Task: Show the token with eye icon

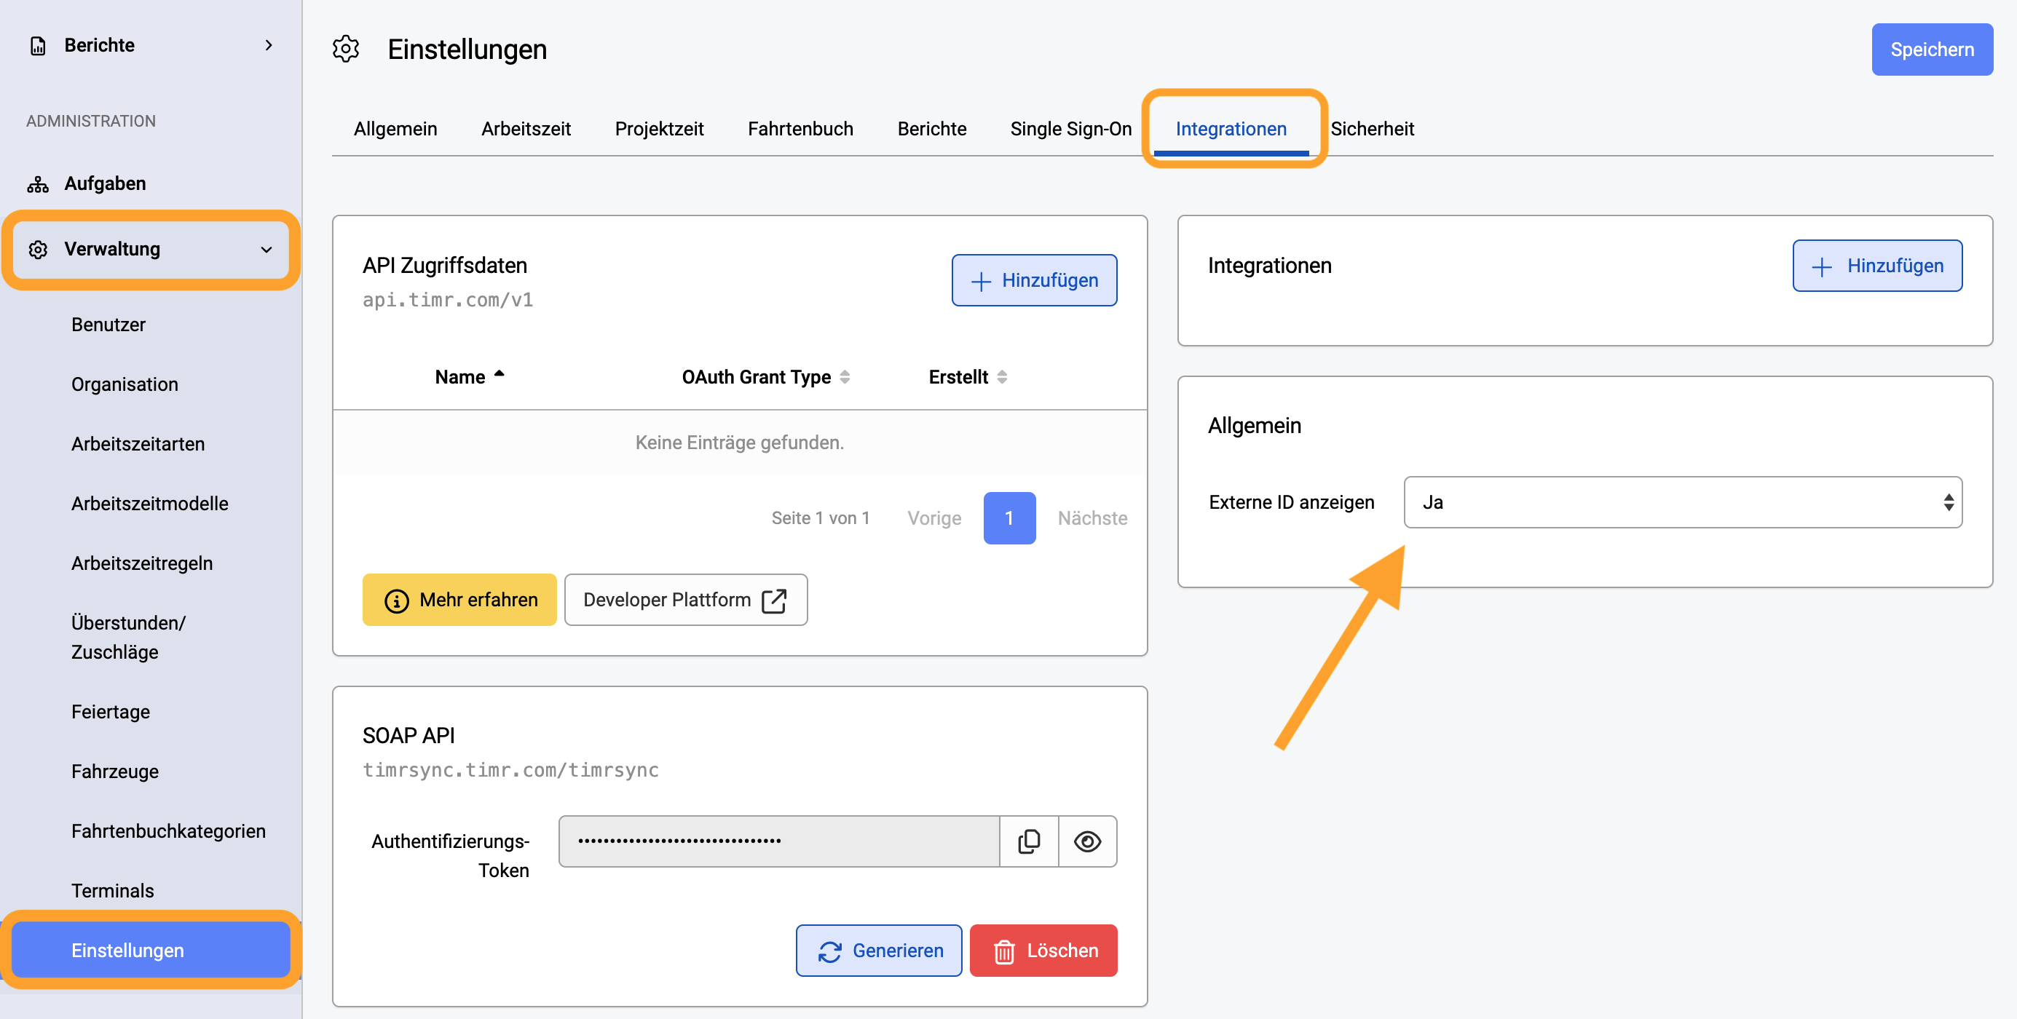Action: coord(1088,841)
